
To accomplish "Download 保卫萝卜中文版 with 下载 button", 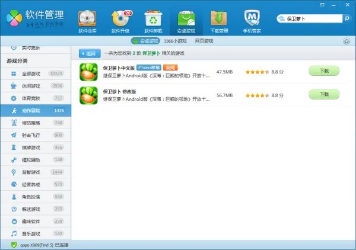I will tap(324, 71).
